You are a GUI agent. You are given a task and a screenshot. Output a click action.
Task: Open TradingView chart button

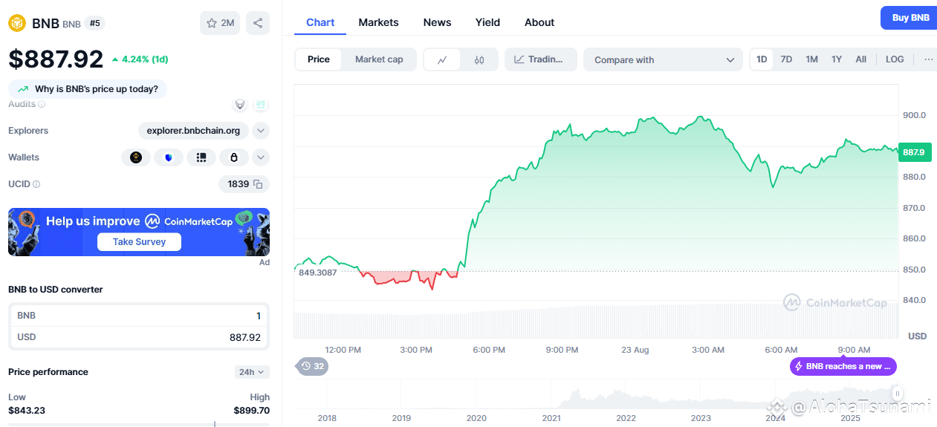pos(540,59)
